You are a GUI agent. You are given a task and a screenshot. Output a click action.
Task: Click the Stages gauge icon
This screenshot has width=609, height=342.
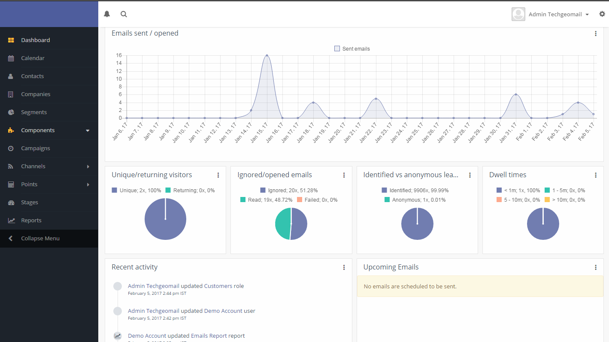coord(11,203)
